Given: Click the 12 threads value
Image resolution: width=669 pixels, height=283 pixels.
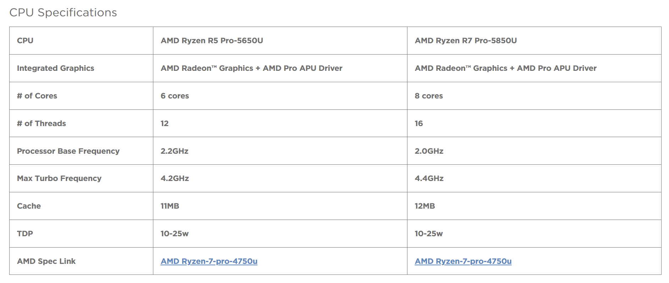Looking at the screenshot, I should (x=165, y=124).
